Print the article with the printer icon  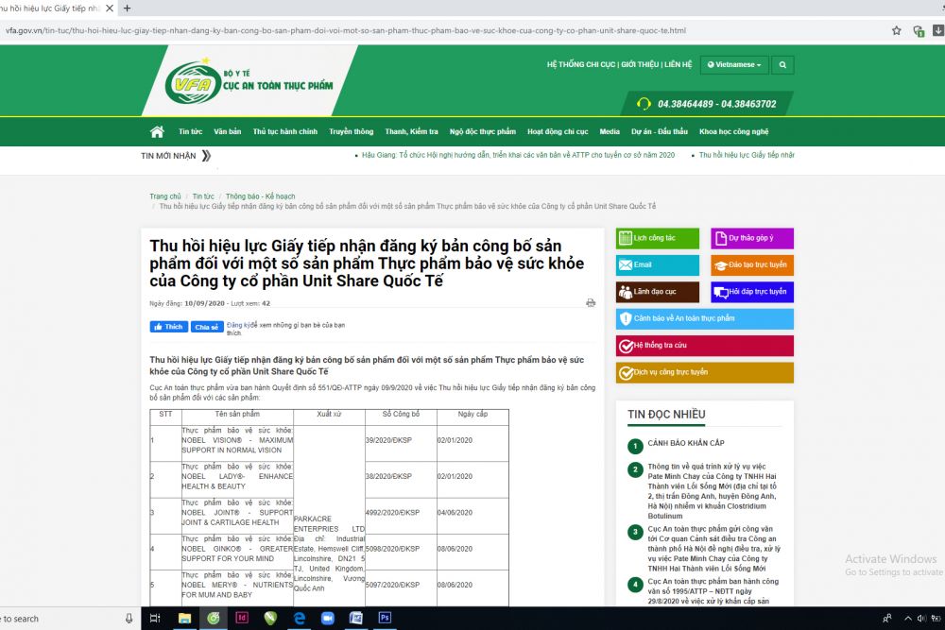[591, 303]
